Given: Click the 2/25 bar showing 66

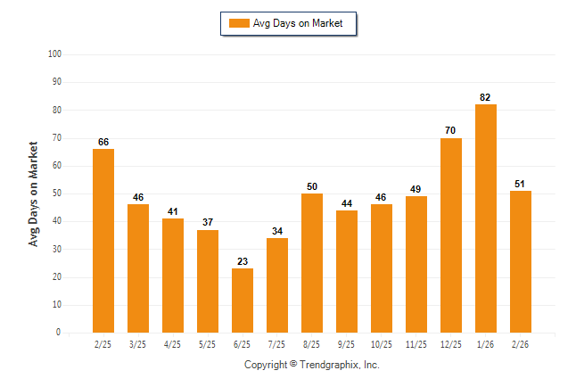Looking at the screenshot, I should (103, 241).
